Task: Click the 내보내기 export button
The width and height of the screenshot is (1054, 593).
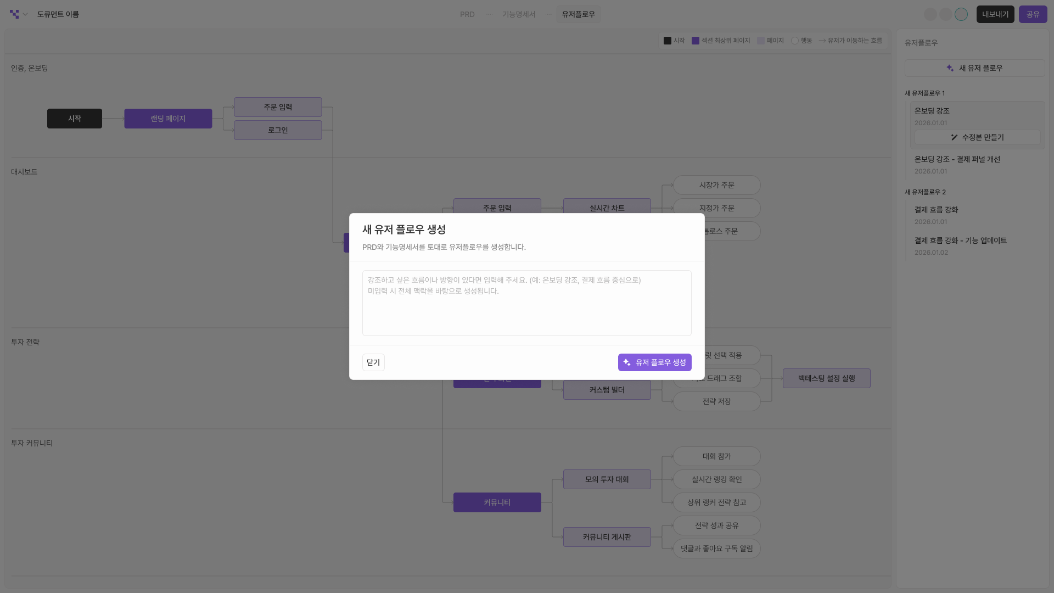Action: 995,14
